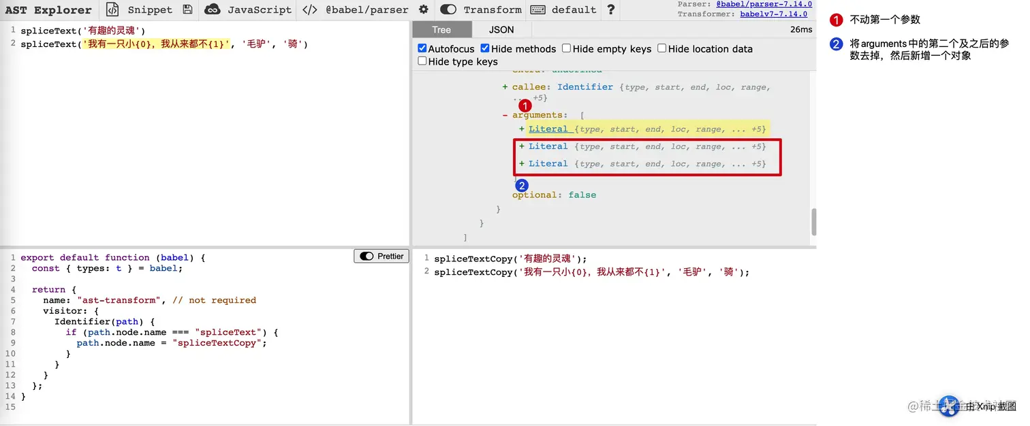
Task: Open the @babel/parser-7.14.0 link
Action: pyautogui.click(x=764, y=4)
